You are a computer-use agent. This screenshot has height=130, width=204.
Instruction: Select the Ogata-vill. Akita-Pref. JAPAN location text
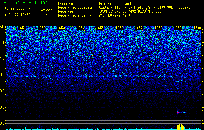click(x=145, y=7)
